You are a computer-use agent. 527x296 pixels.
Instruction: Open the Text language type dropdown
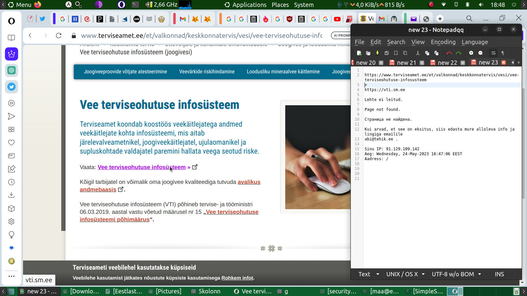pyautogui.click(x=368, y=274)
